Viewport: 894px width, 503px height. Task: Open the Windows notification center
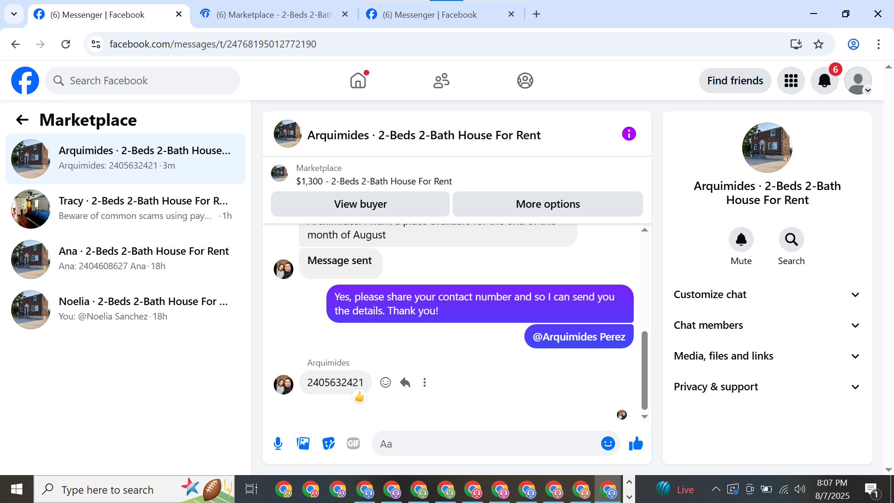pyautogui.click(x=872, y=489)
